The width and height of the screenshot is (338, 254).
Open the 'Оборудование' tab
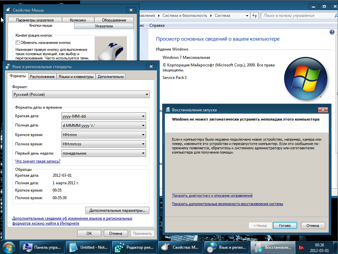tap(114, 20)
